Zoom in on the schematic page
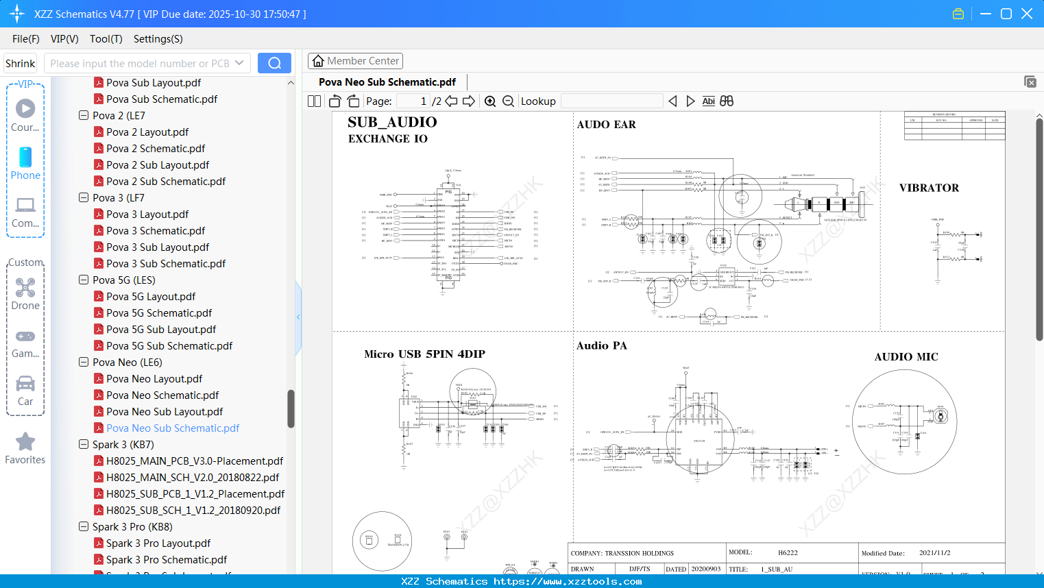 [490, 101]
